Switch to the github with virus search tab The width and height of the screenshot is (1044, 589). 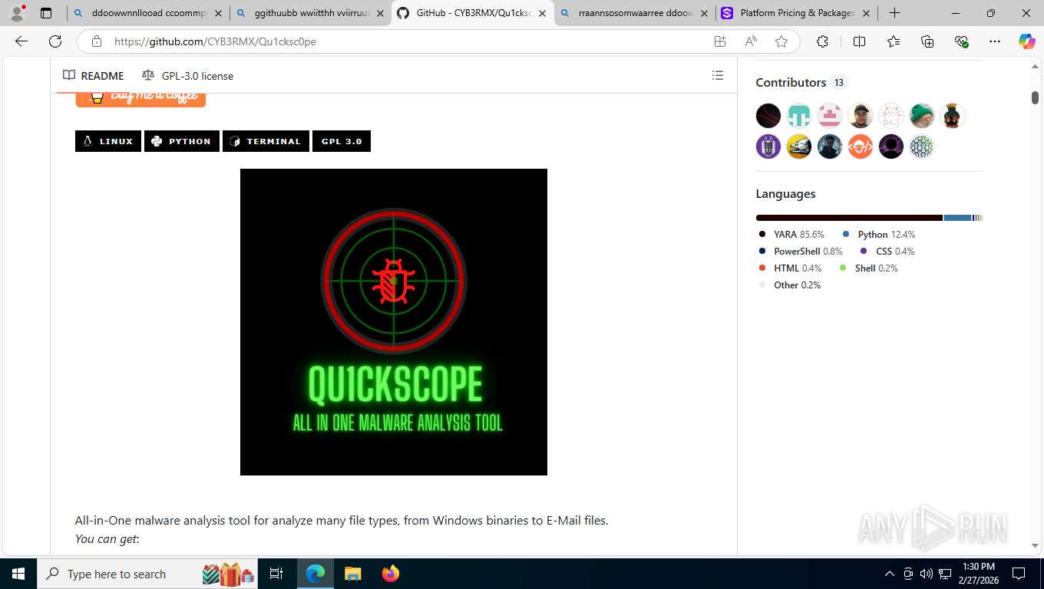point(310,13)
